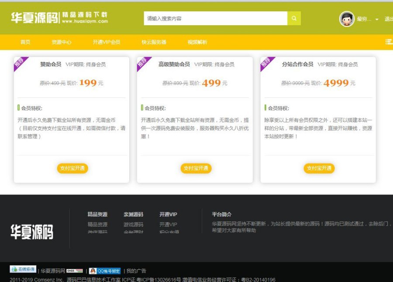The width and height of the screenshot is (393, 282).
Task: Click the user avatar picture
Action: 347,19
